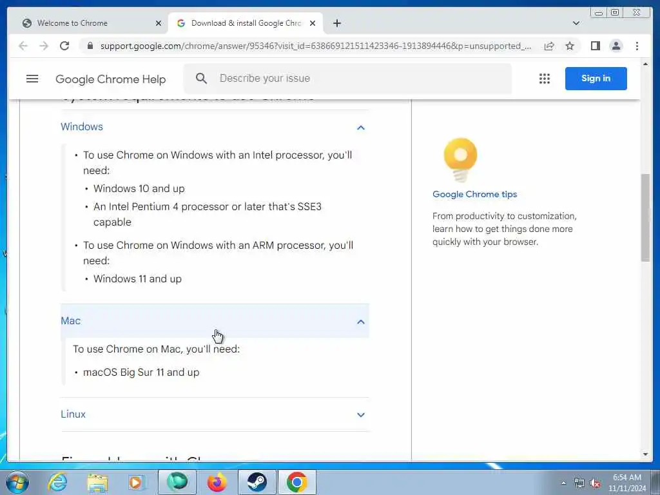Collapse the Mac section chevron
The height and width of the screenshot is (495, 660).
point(361,322)
